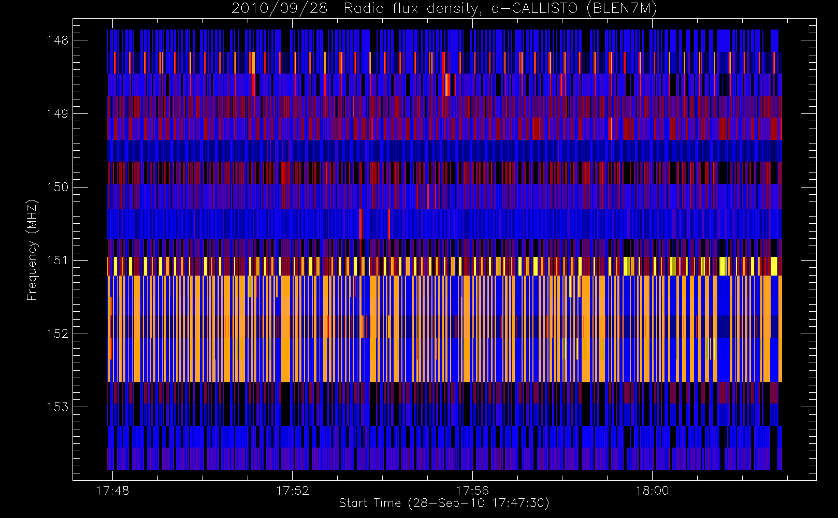
Task: Click the 18:00 time tick label
Action: tap(652, 491)
